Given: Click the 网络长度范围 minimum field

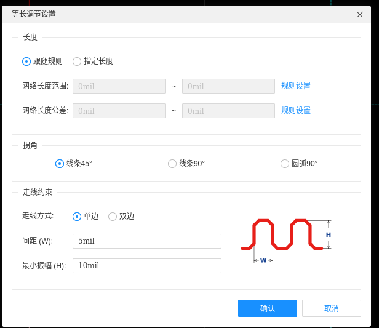Looking at the screenshot, I should point(119,86).
